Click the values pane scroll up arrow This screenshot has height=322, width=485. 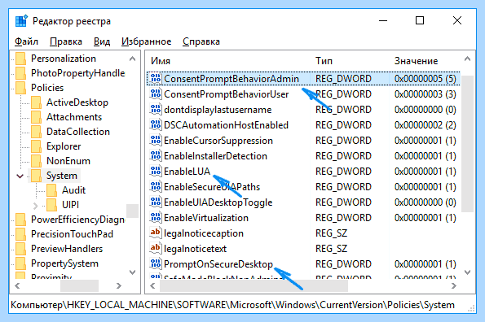467,59
